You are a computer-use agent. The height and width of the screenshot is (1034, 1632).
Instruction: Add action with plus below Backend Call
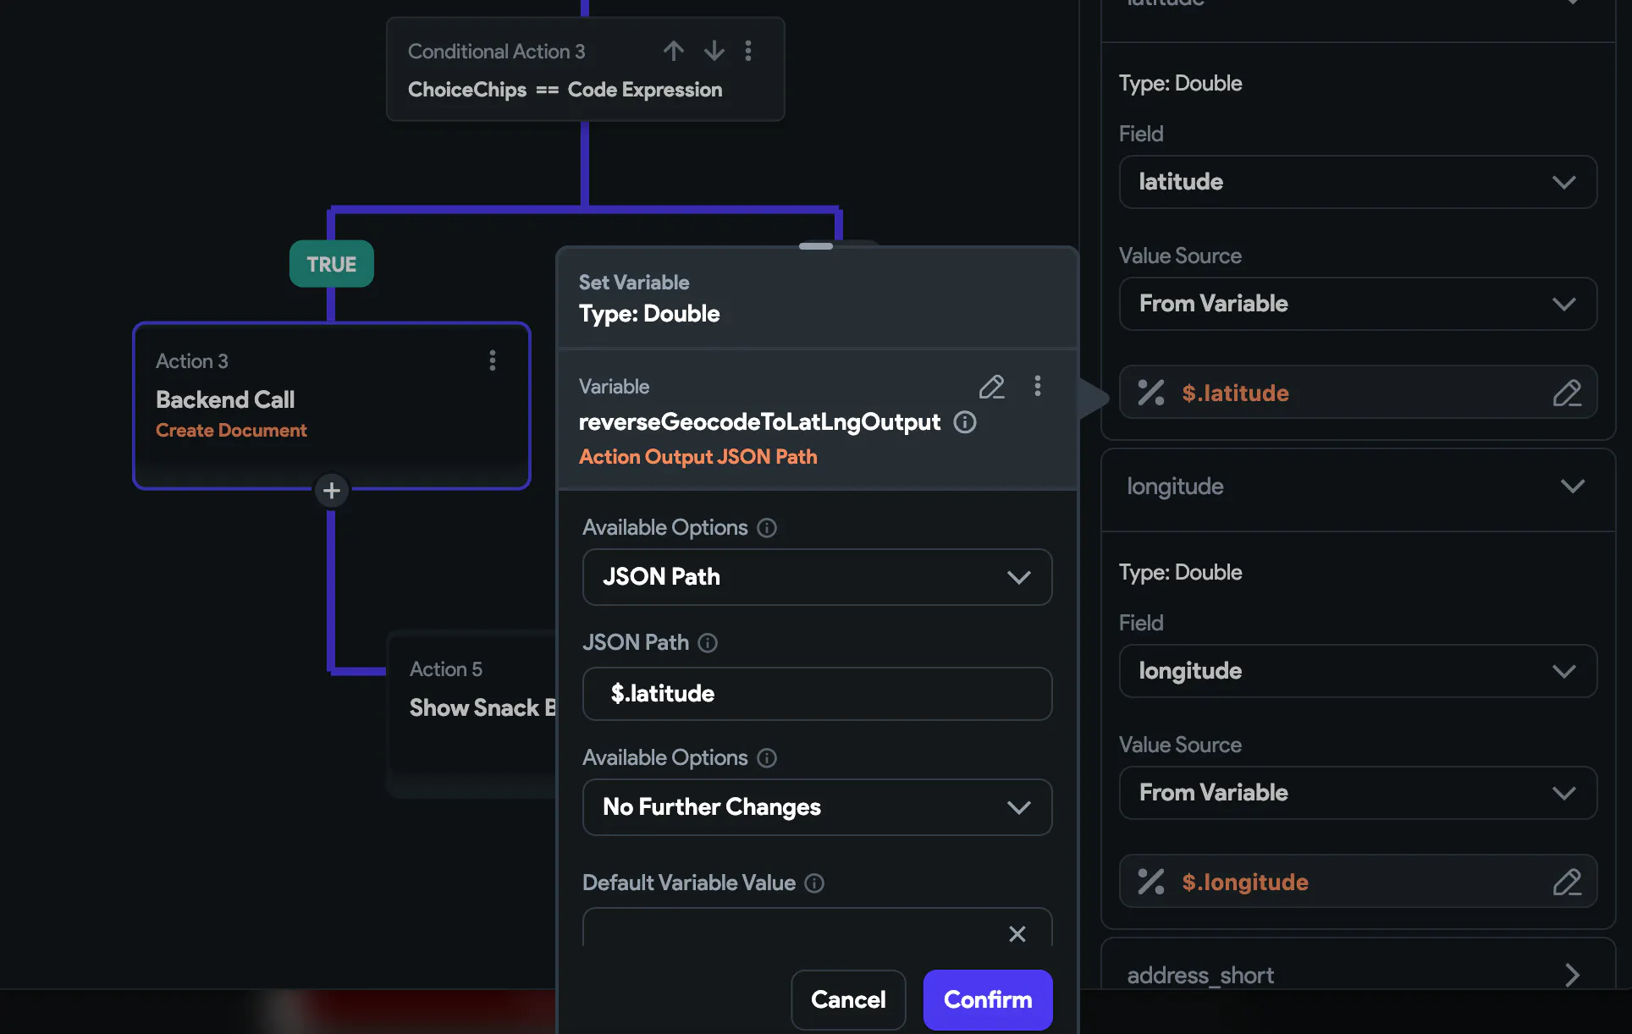[x=331, y=491]
